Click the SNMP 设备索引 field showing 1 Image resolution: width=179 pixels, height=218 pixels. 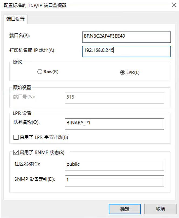pos(114,181)
